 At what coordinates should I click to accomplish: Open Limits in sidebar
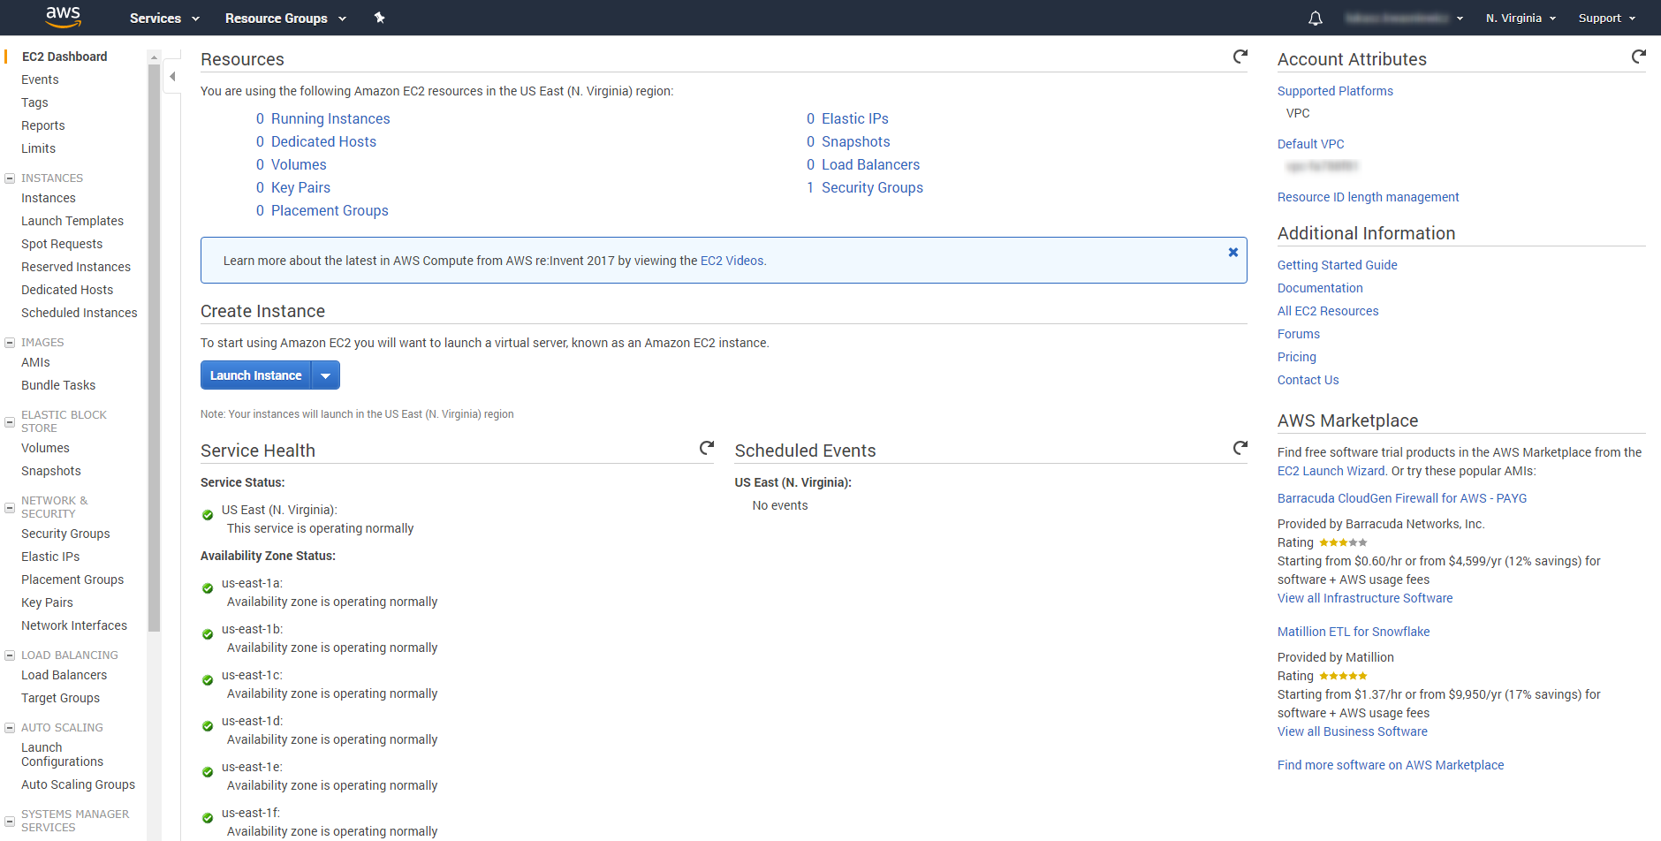[x=38, y=148]
